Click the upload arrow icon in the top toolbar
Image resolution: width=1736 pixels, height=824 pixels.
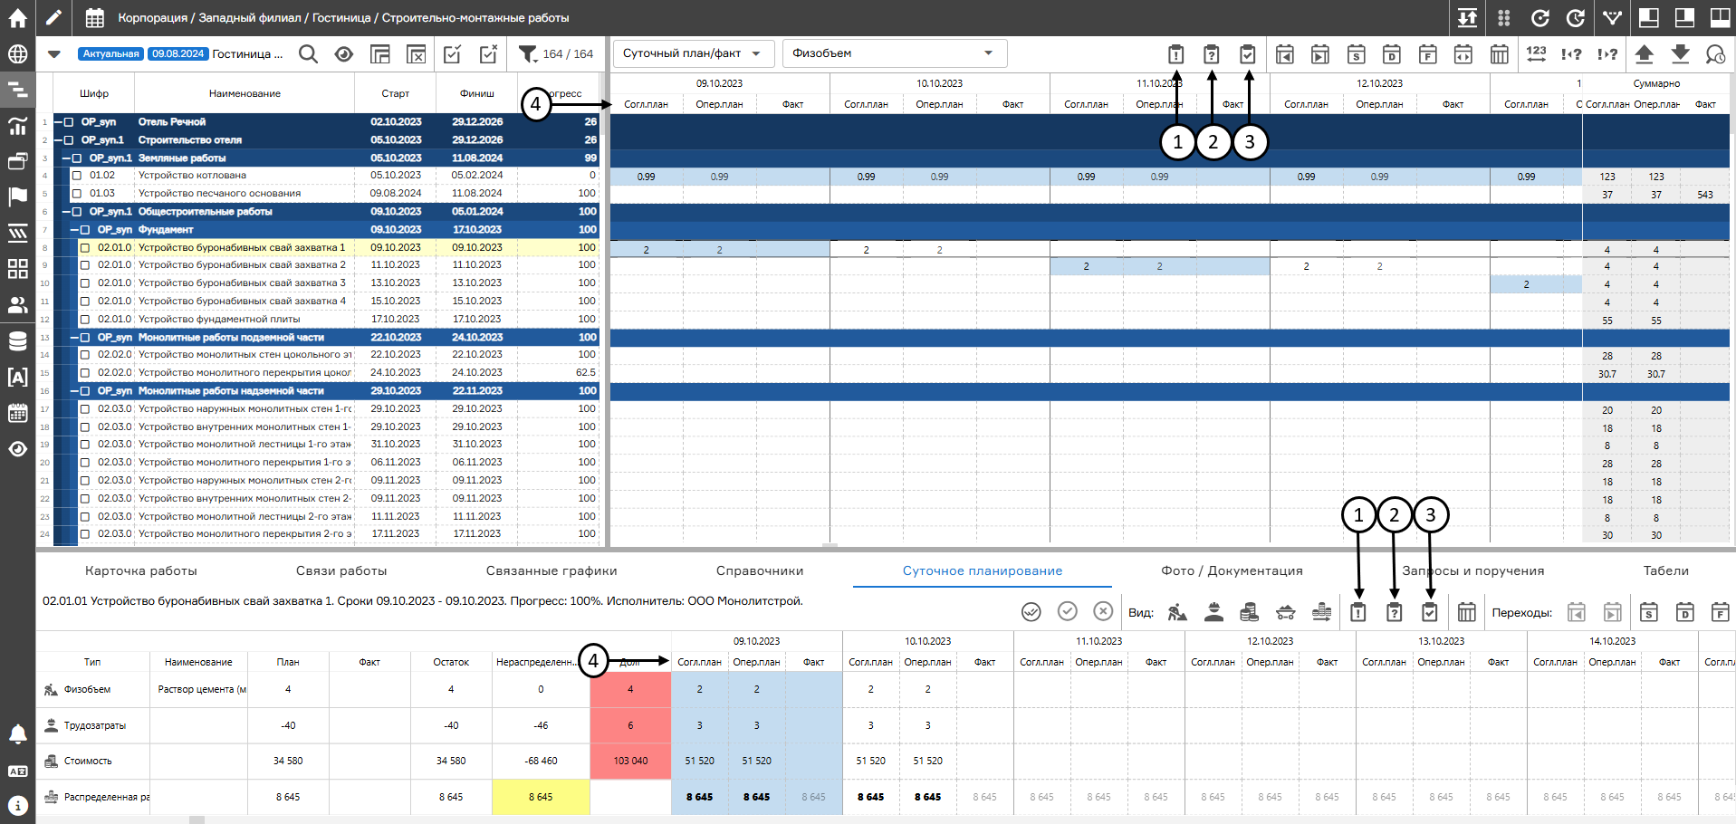point(1645,54)
